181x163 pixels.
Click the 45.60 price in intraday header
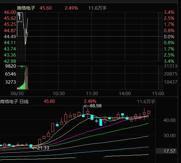point(46,8)
